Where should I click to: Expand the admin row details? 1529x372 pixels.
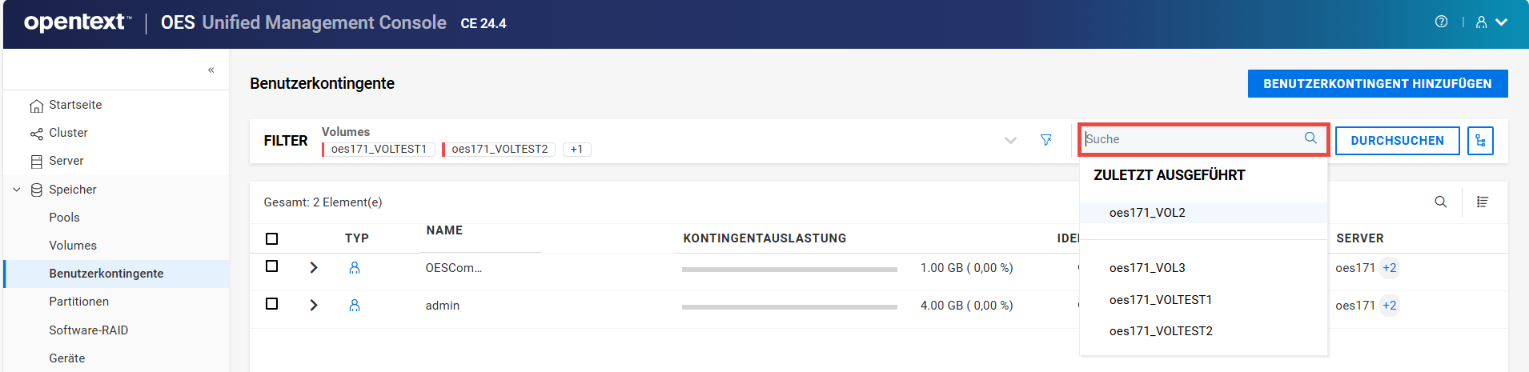[x=314, y=306]
